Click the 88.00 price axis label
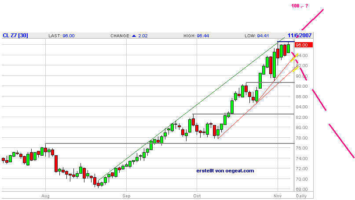 302,86
